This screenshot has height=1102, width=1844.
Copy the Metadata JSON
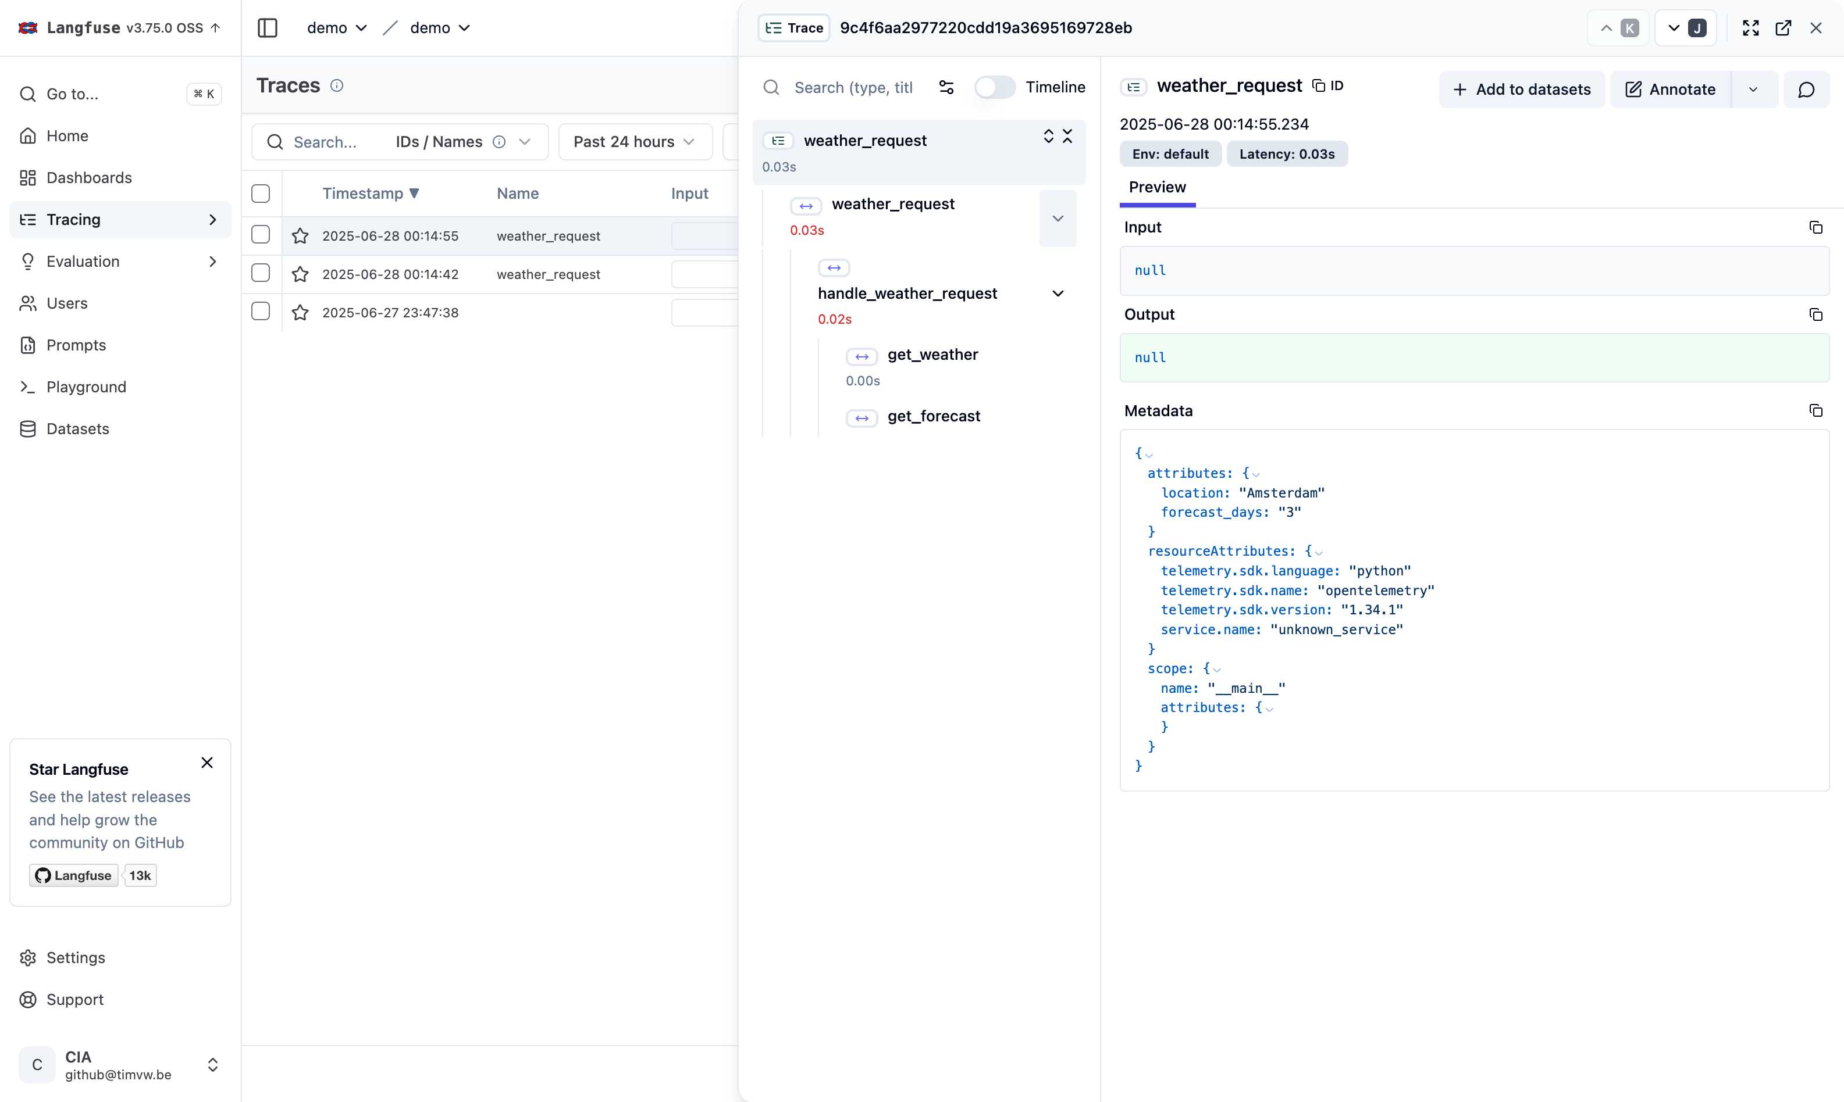(1815, 411)
